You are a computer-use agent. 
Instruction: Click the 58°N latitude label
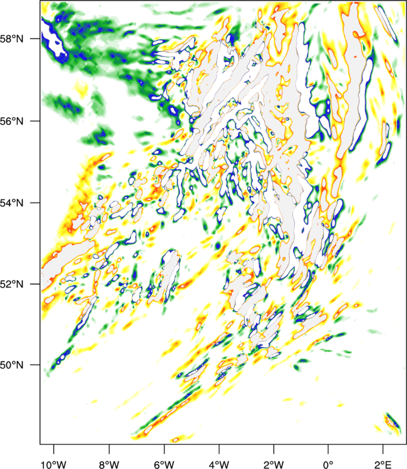point(11,39)
